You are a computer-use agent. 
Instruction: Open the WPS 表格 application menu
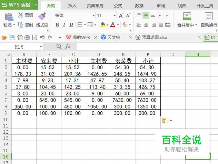click(x=17, y=5)
